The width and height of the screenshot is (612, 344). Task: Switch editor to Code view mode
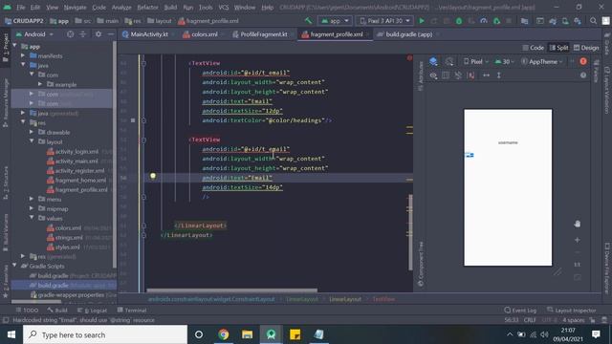(x=533, y=48)
